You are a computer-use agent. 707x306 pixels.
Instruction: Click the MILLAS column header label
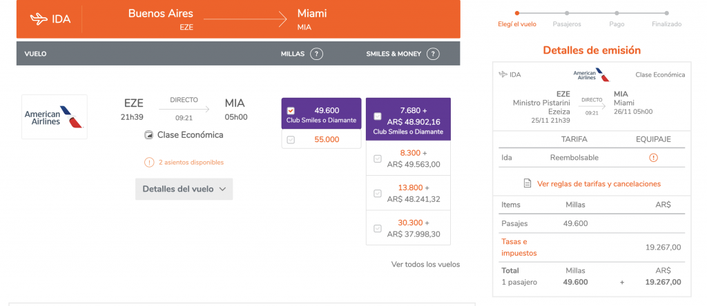point(293,54)
